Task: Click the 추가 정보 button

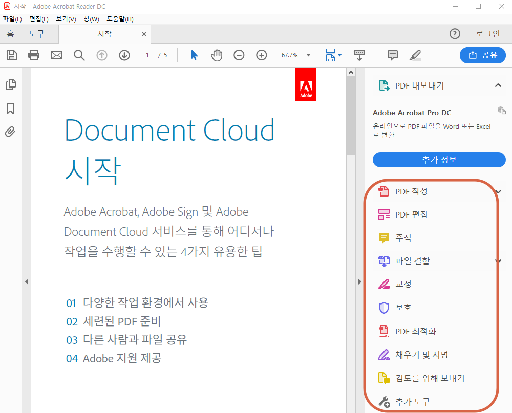Action: [x=439, y=160]
